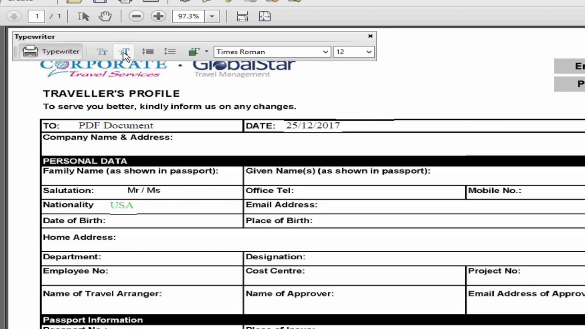Screen dimensions: 585x329
Task: Click the green 'USA' typed text
Action: [x=122, y=206]
